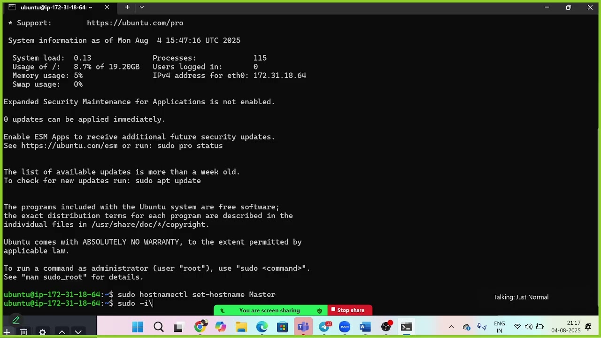Click IPv4 address 172.31.18.64 text
This screenshot has height=338, width=601.
point(280,76)
